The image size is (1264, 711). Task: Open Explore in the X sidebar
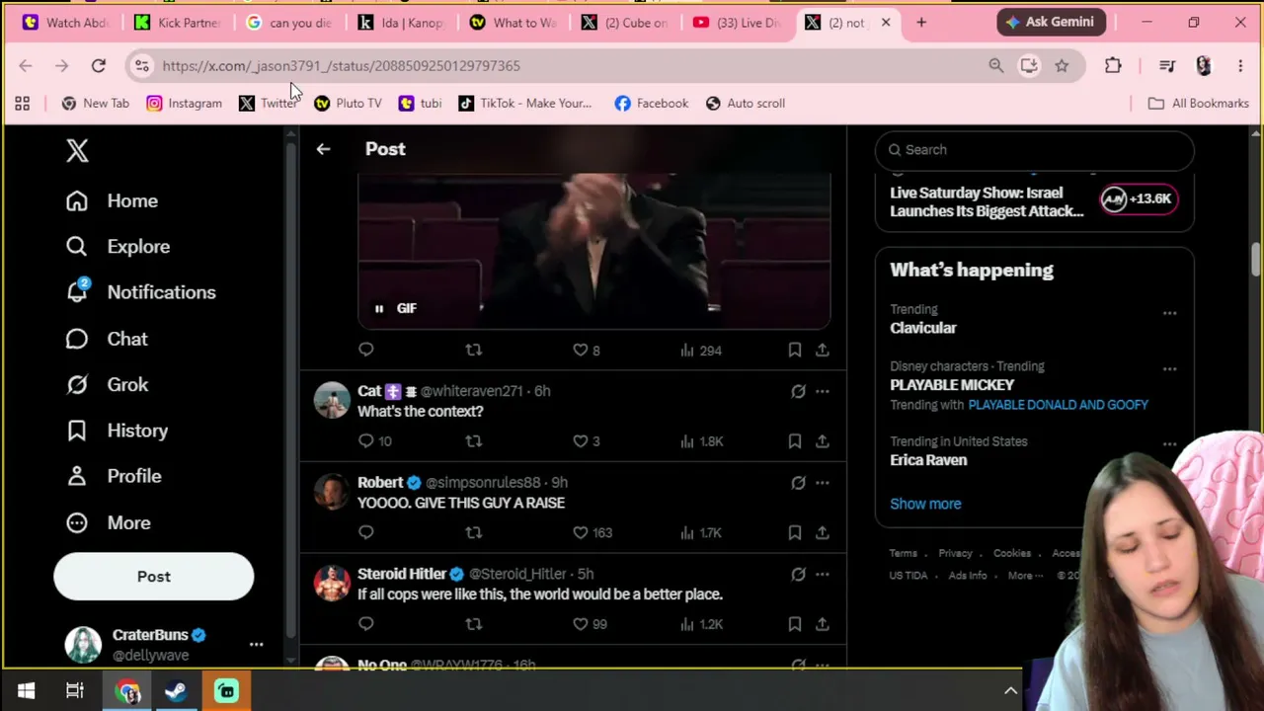point(118,247)
